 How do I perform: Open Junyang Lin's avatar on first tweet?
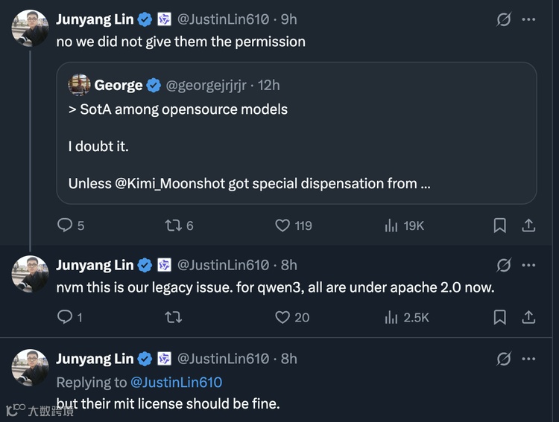click(31, 29)
